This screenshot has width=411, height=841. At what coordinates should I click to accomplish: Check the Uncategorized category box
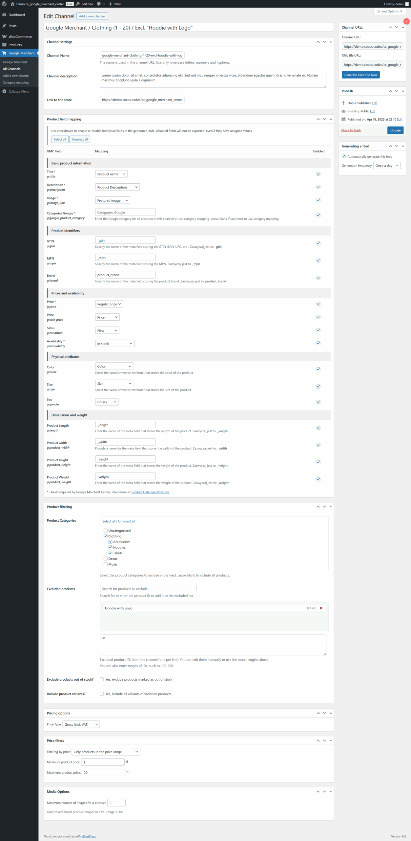[106, 531]
